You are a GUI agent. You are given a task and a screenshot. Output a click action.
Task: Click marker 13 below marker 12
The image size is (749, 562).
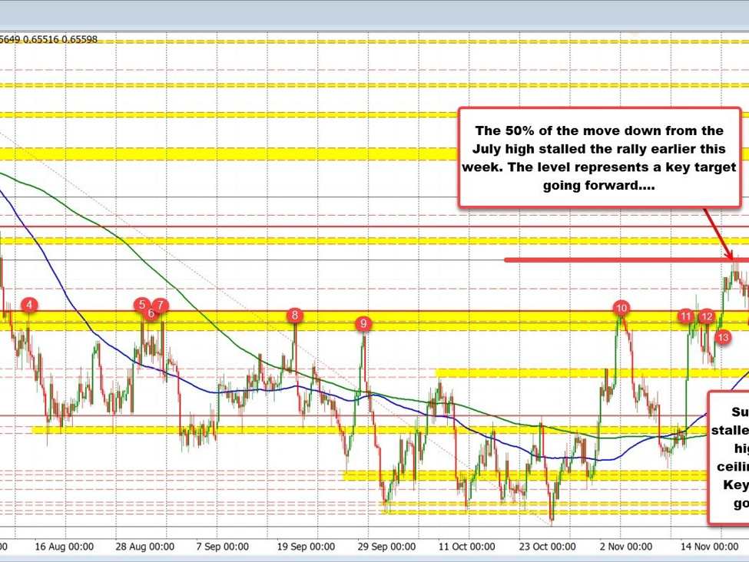click(x=723, y=336)
